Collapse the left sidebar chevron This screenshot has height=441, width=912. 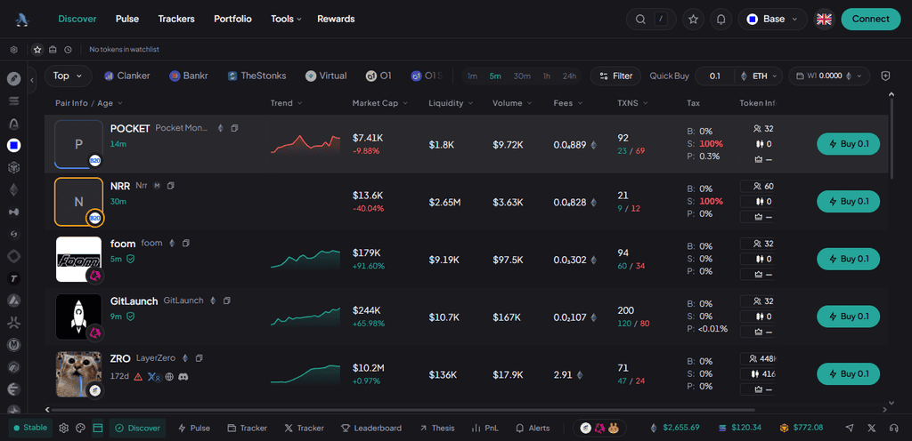(x=33, y=79)
